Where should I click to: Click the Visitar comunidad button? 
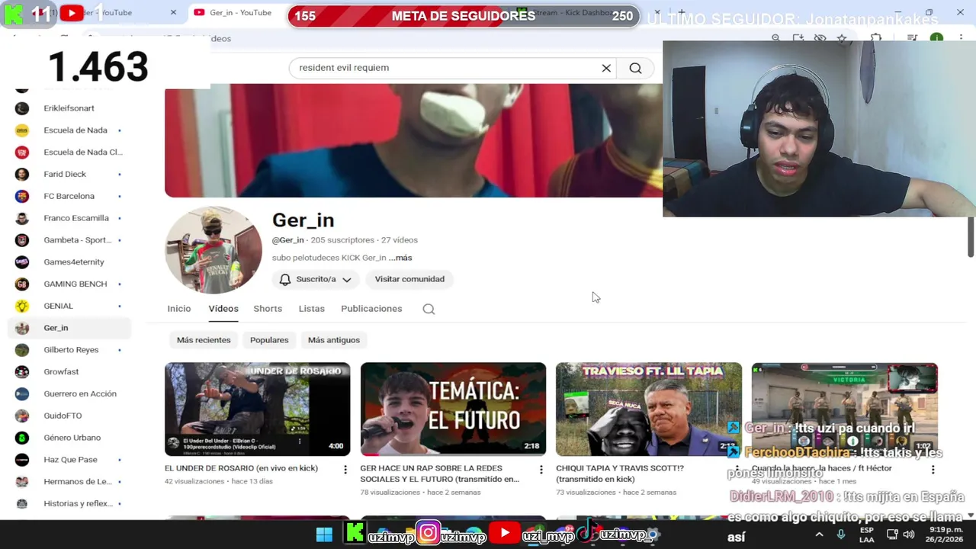point(409,279)
